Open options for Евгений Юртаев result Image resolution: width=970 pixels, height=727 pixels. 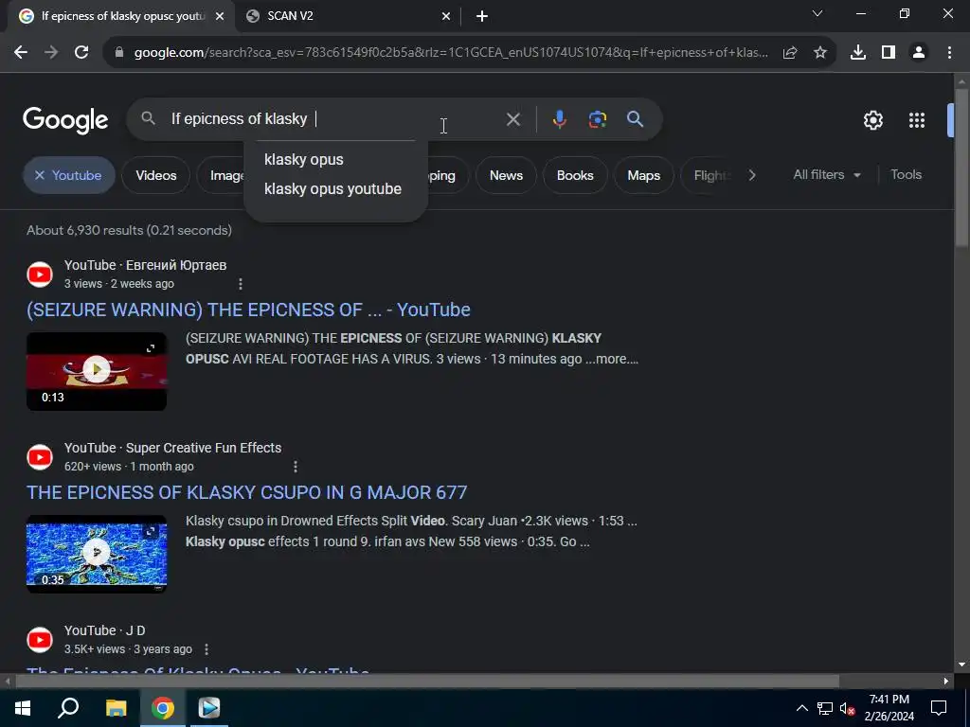tap(241, 284)
